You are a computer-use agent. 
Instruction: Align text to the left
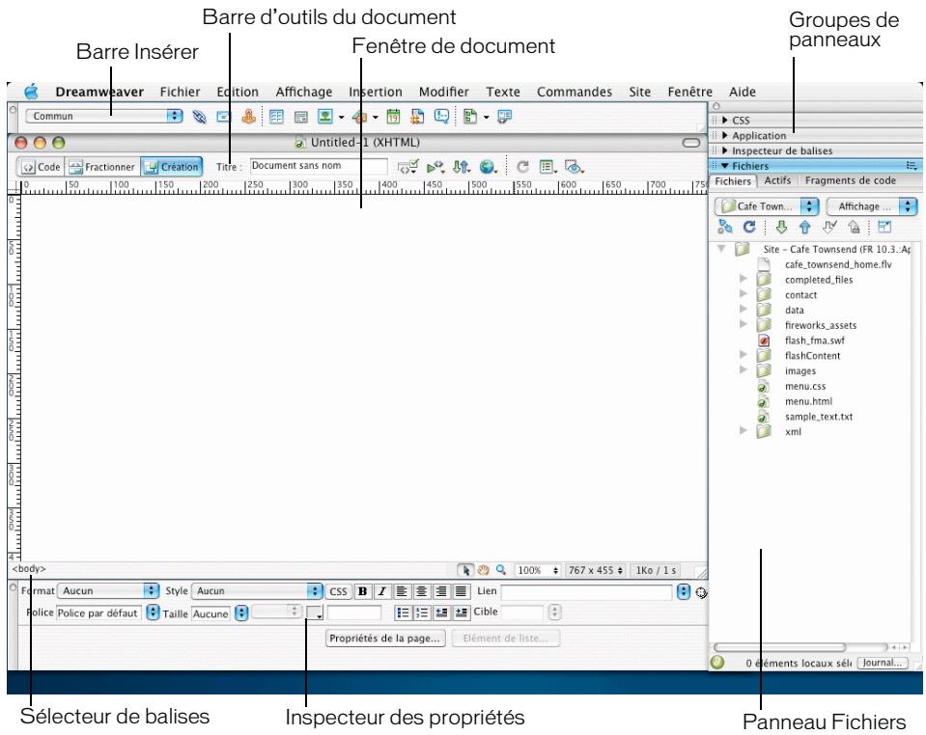(402, 591)
